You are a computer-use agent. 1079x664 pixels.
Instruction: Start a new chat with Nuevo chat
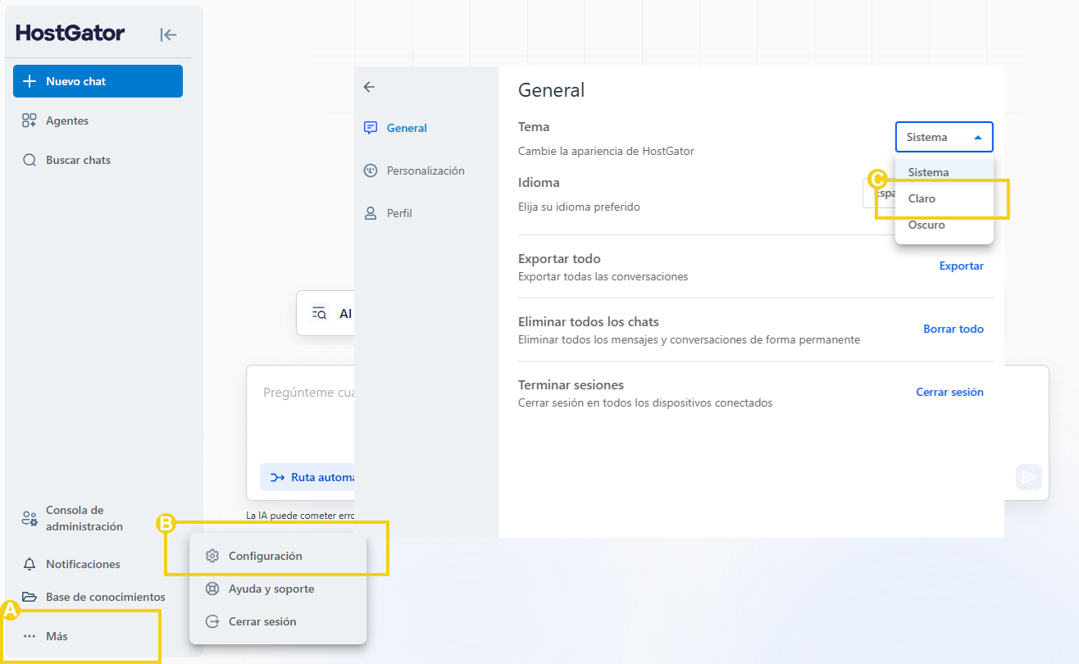point(98,81)
